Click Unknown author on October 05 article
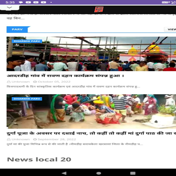Viewport: 176px width, 176px height. pos(21,82)
